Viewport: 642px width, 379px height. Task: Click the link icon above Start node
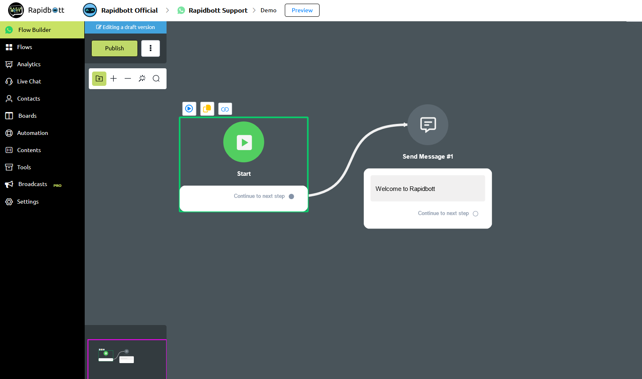pyautogui.click(x=225, y=109)
